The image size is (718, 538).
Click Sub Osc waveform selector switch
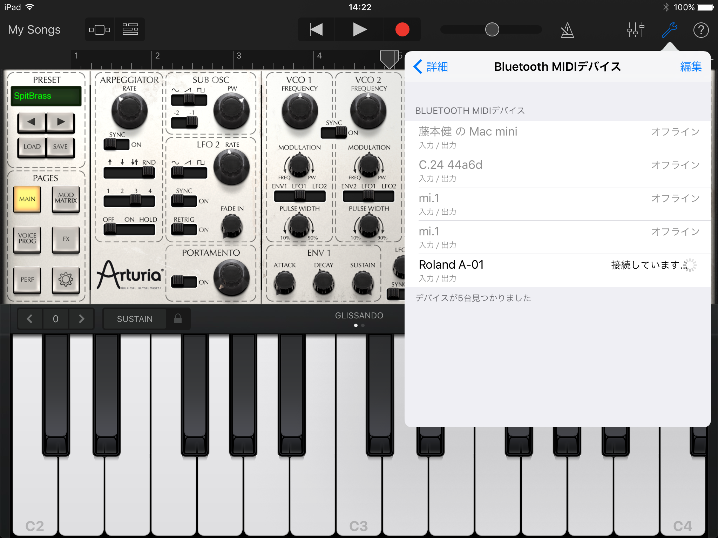click(189, 100)
